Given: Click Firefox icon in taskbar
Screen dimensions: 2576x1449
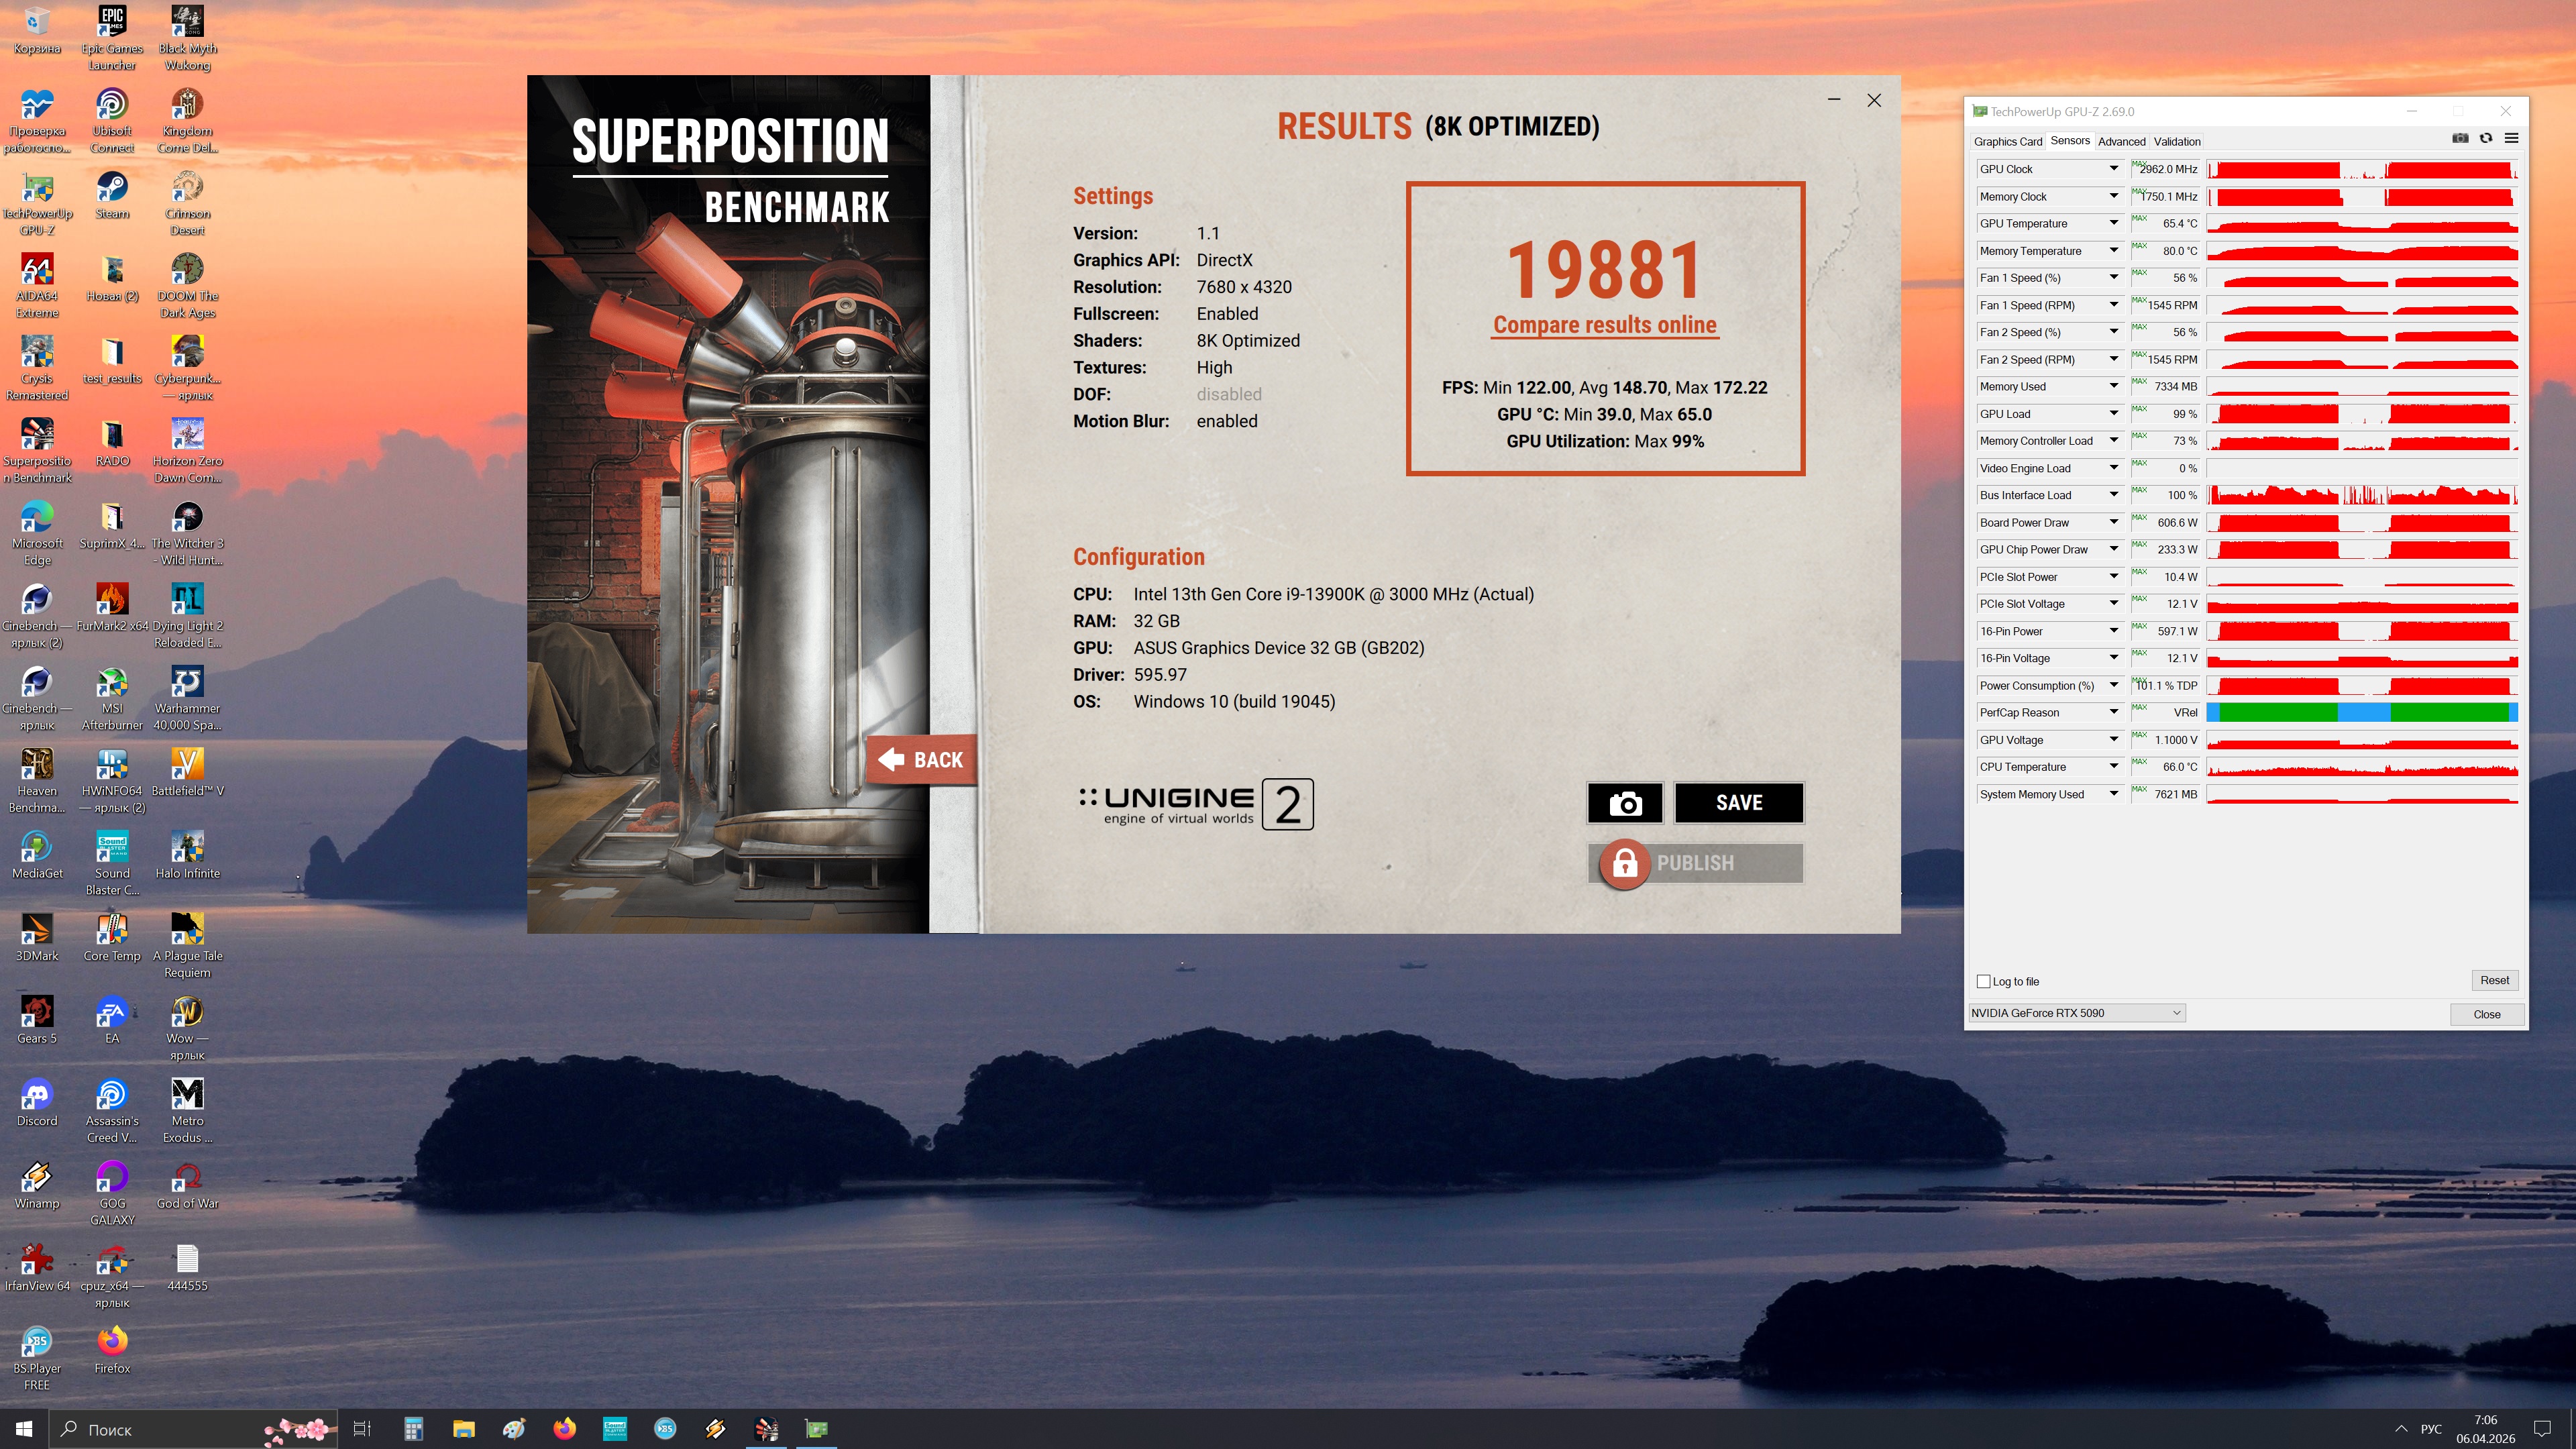Looking at the screenshot, I should [564, 1429].
